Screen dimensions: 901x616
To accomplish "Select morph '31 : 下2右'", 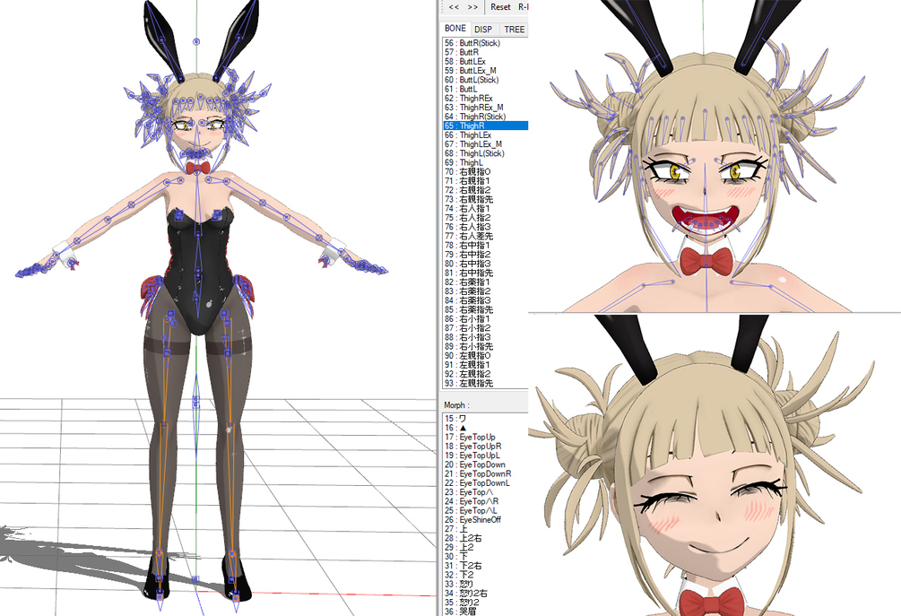I will (486, 566).
